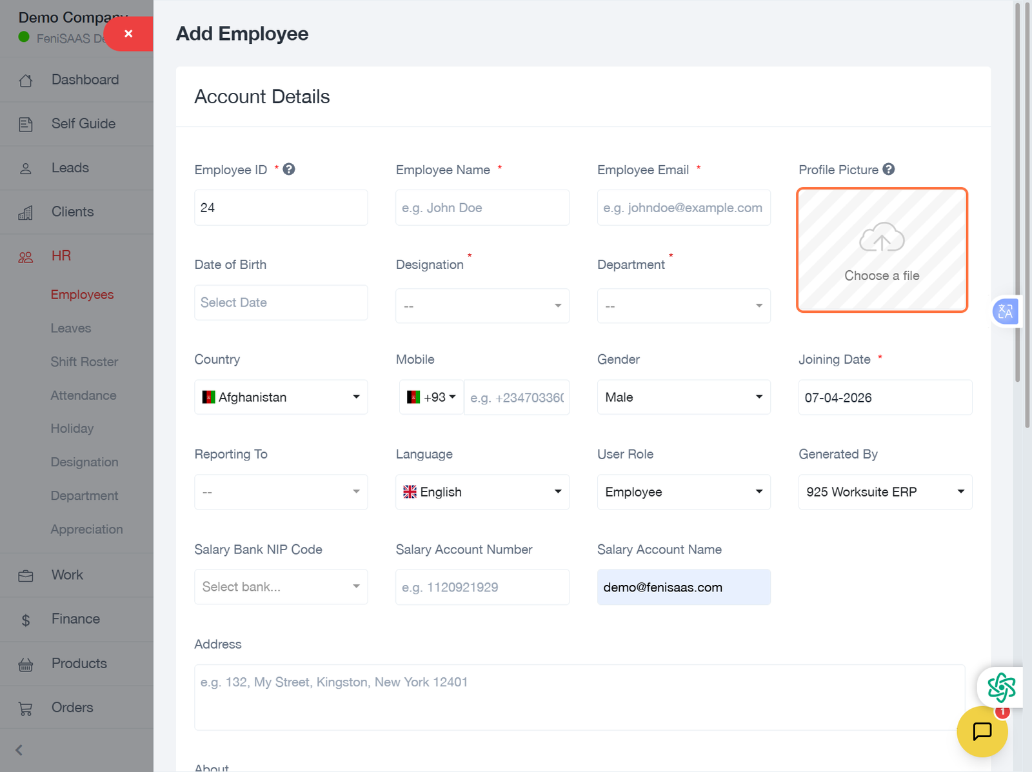Expand the Department dropdown
1032x772 pixels.
click(x=683, y=306)
